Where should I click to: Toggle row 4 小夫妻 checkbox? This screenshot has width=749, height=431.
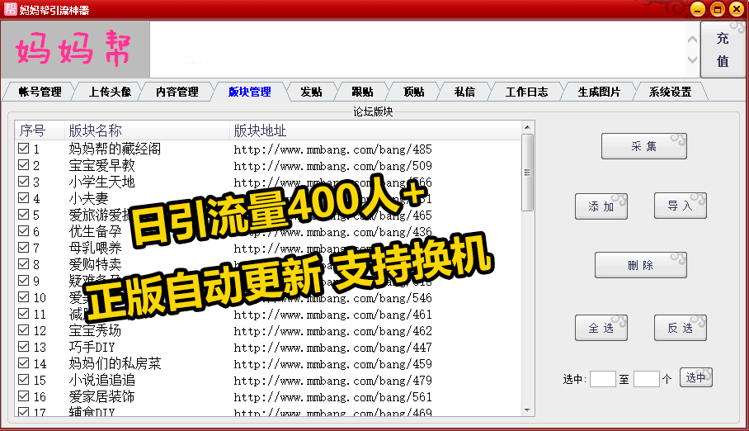click(x=23, y=197)
